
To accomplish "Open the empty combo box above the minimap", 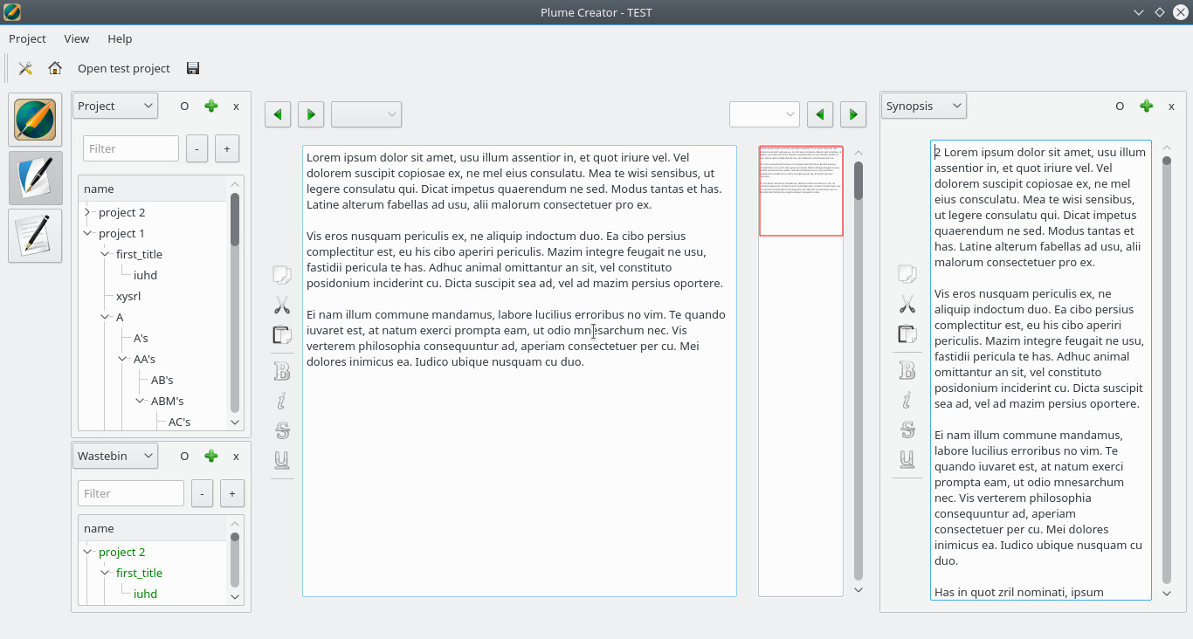I will point(764,114).
